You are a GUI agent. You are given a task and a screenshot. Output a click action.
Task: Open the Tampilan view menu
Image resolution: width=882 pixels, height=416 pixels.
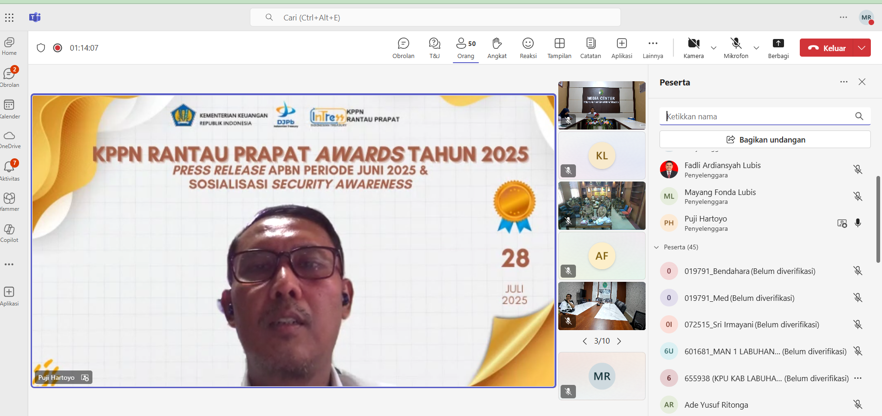559,48
